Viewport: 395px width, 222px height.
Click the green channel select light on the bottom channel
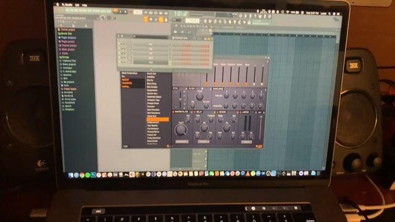click(x=170, y=63)
